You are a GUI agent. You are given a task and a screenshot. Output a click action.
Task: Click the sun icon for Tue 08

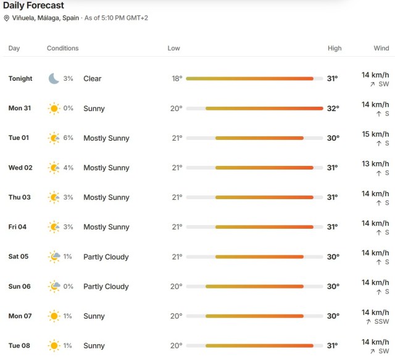[54, 346]
